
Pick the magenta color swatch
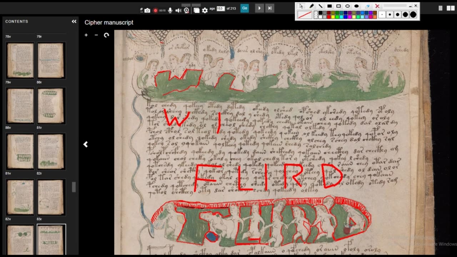click(350, 17)
